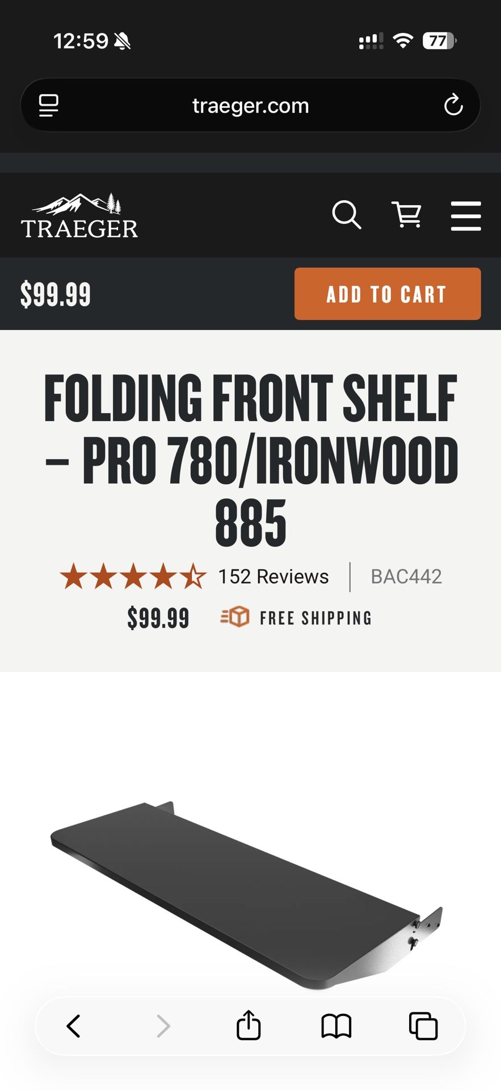Tap the traeger.com address bar
Viewport: 501px width, 1091px height.
pyautogui.click(x=250, y=106)
